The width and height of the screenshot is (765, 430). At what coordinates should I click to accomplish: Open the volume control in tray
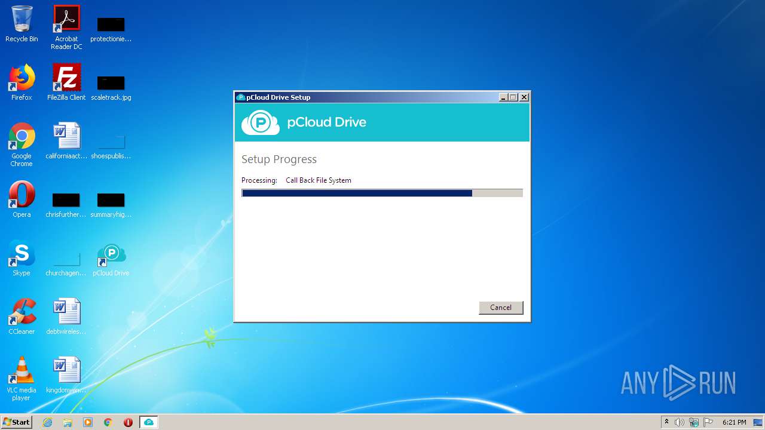click(680, 422)
